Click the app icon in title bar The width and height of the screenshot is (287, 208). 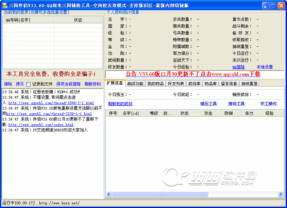(4, 5)
